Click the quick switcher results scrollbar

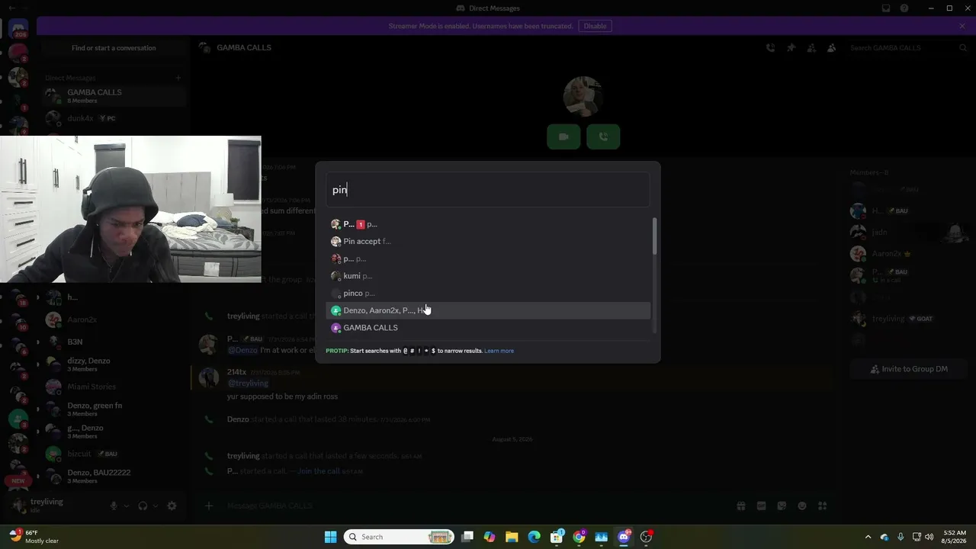(x=653, y=236)
